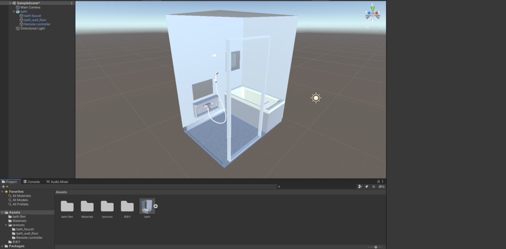Open Search by Label filter

[367, 186]
